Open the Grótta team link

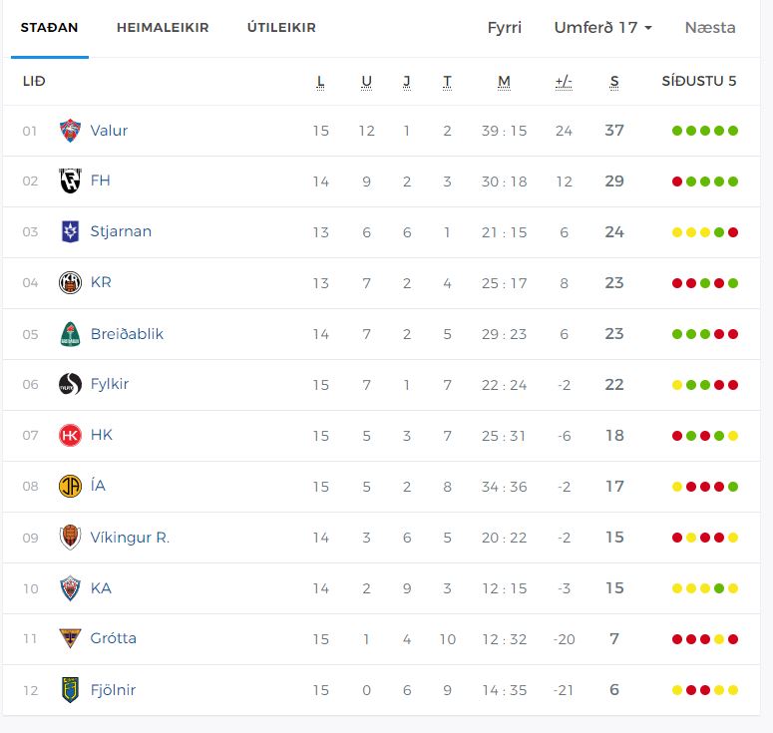(x=113, y=638)
